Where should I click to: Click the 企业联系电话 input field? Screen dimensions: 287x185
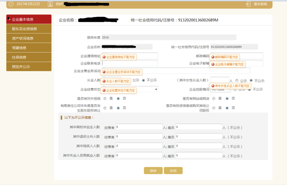130,63
